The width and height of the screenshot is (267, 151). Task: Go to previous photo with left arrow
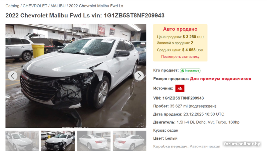[x=13, y=76]
